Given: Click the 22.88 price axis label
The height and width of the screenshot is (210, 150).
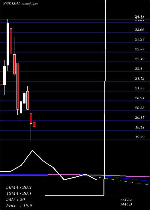Looking at the screenshot, I should 139,49.
